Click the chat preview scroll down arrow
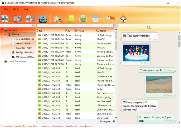 pyautogui.click(x=179, y=122)
